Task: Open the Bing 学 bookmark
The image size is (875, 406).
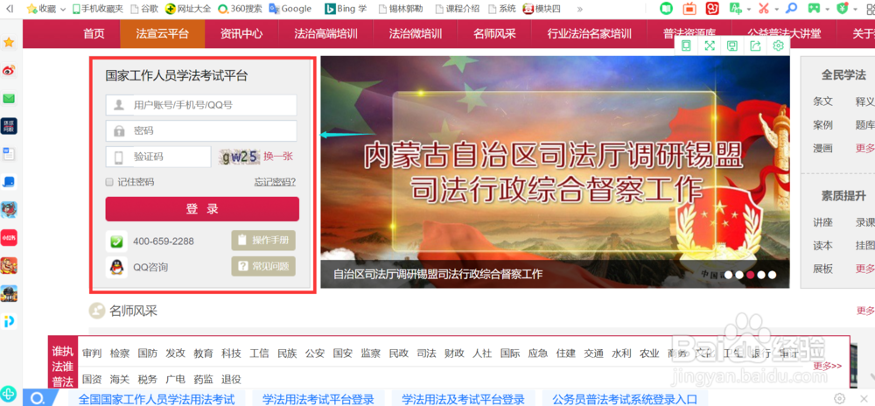Action: pos(346,9)
